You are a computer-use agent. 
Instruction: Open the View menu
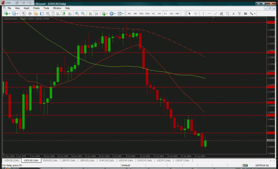(x=17, y=8)
